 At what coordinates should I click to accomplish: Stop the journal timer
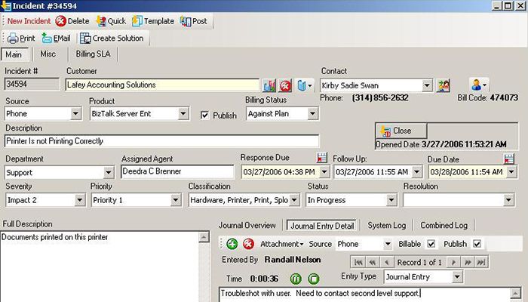[x=314, y=279]
